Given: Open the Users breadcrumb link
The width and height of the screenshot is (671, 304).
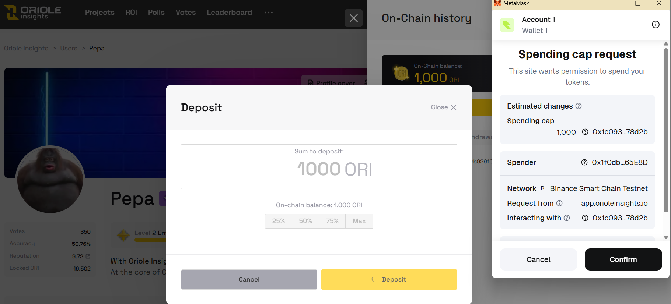Looking at the screenshot, I should point(69,48).
